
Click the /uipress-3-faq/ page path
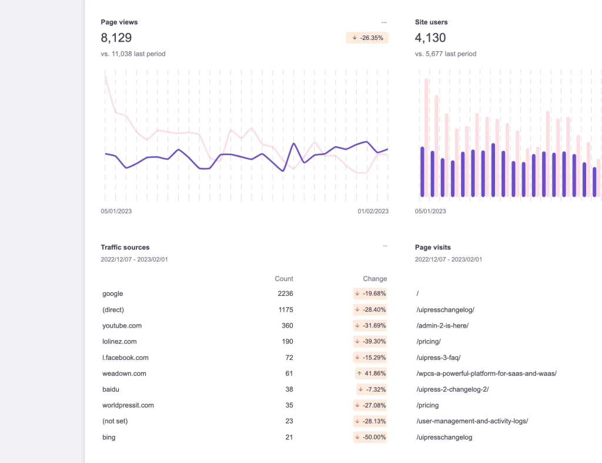439,358
